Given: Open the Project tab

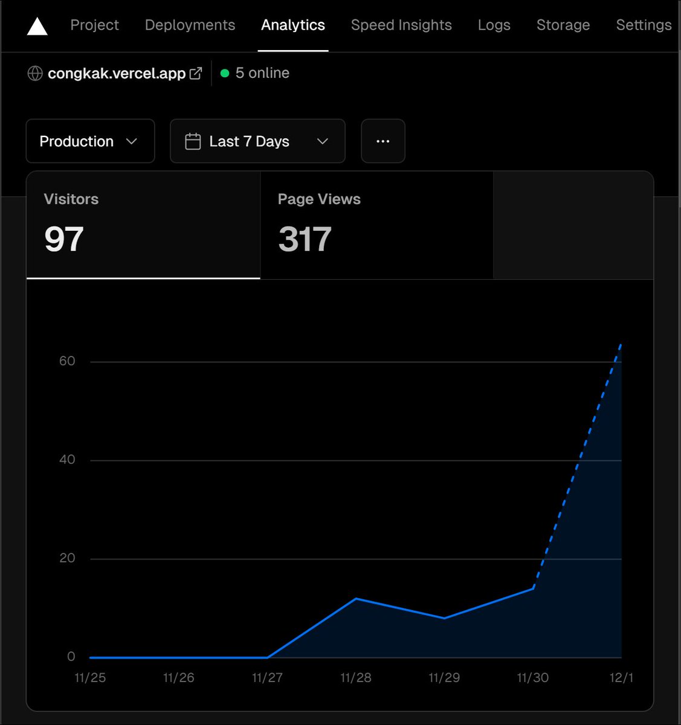Looking at the screenshot, I should tap(94, 25).
